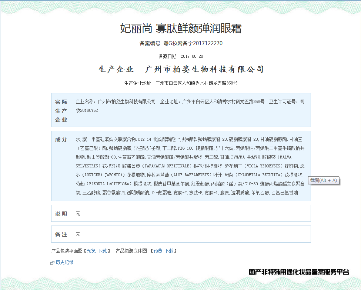361x290 pixels.
Task: Click the 产品包装立体图 label
Action: click(x=131, y=251)
